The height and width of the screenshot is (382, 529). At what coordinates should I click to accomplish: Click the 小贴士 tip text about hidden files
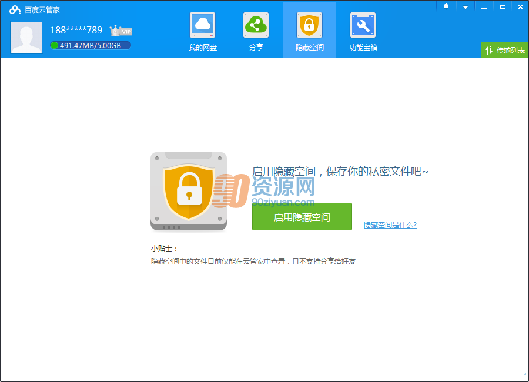(253, 261)
